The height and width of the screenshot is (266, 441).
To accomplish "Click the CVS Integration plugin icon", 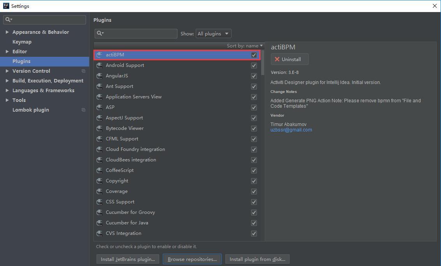I will click(99, 233).
